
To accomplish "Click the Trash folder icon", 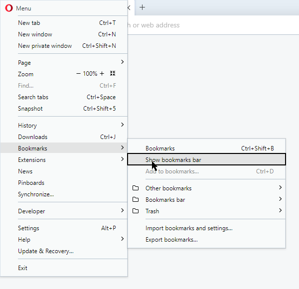I will [x=136, y=211].
